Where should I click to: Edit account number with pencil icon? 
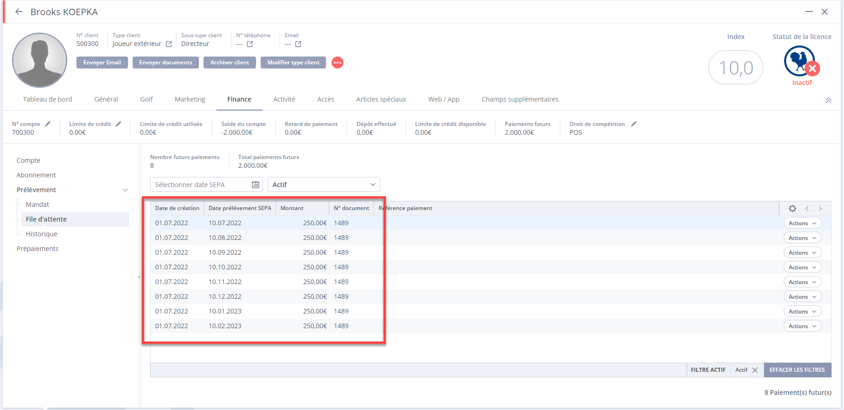coord(48,124)
